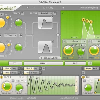Open the XLFO 1 preset icon

point(20,77)
